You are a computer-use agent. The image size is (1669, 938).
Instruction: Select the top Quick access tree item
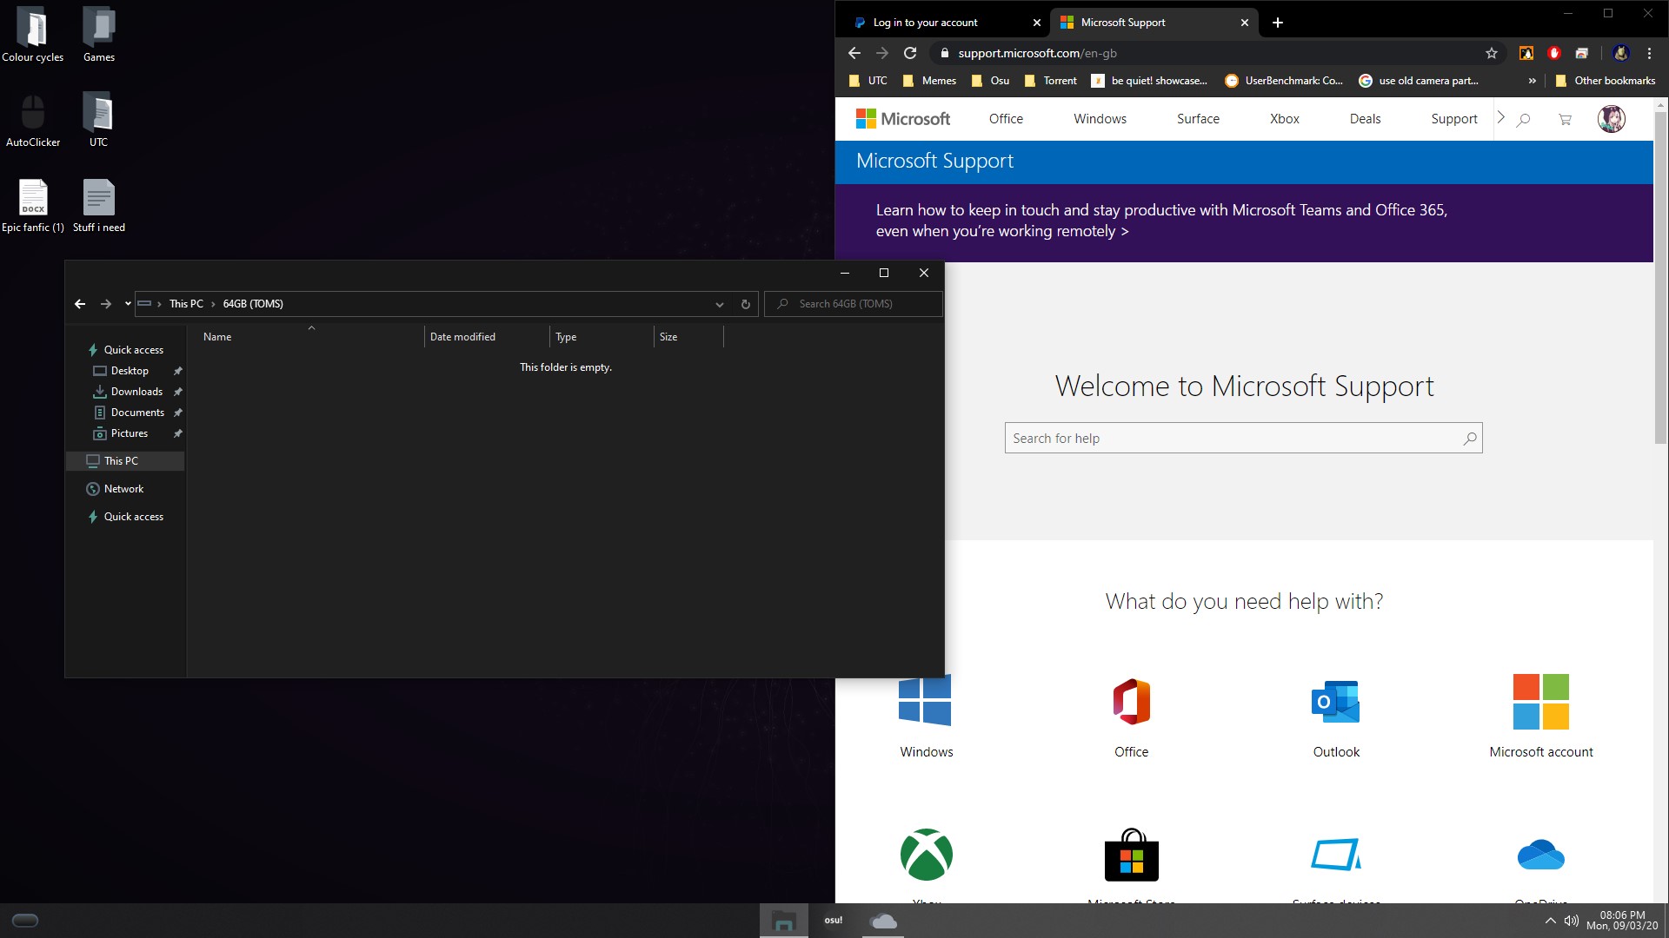(133, 350)
